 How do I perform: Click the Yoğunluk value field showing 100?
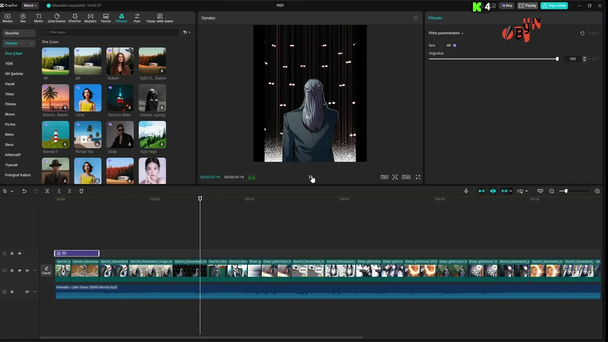coord(572,59)
